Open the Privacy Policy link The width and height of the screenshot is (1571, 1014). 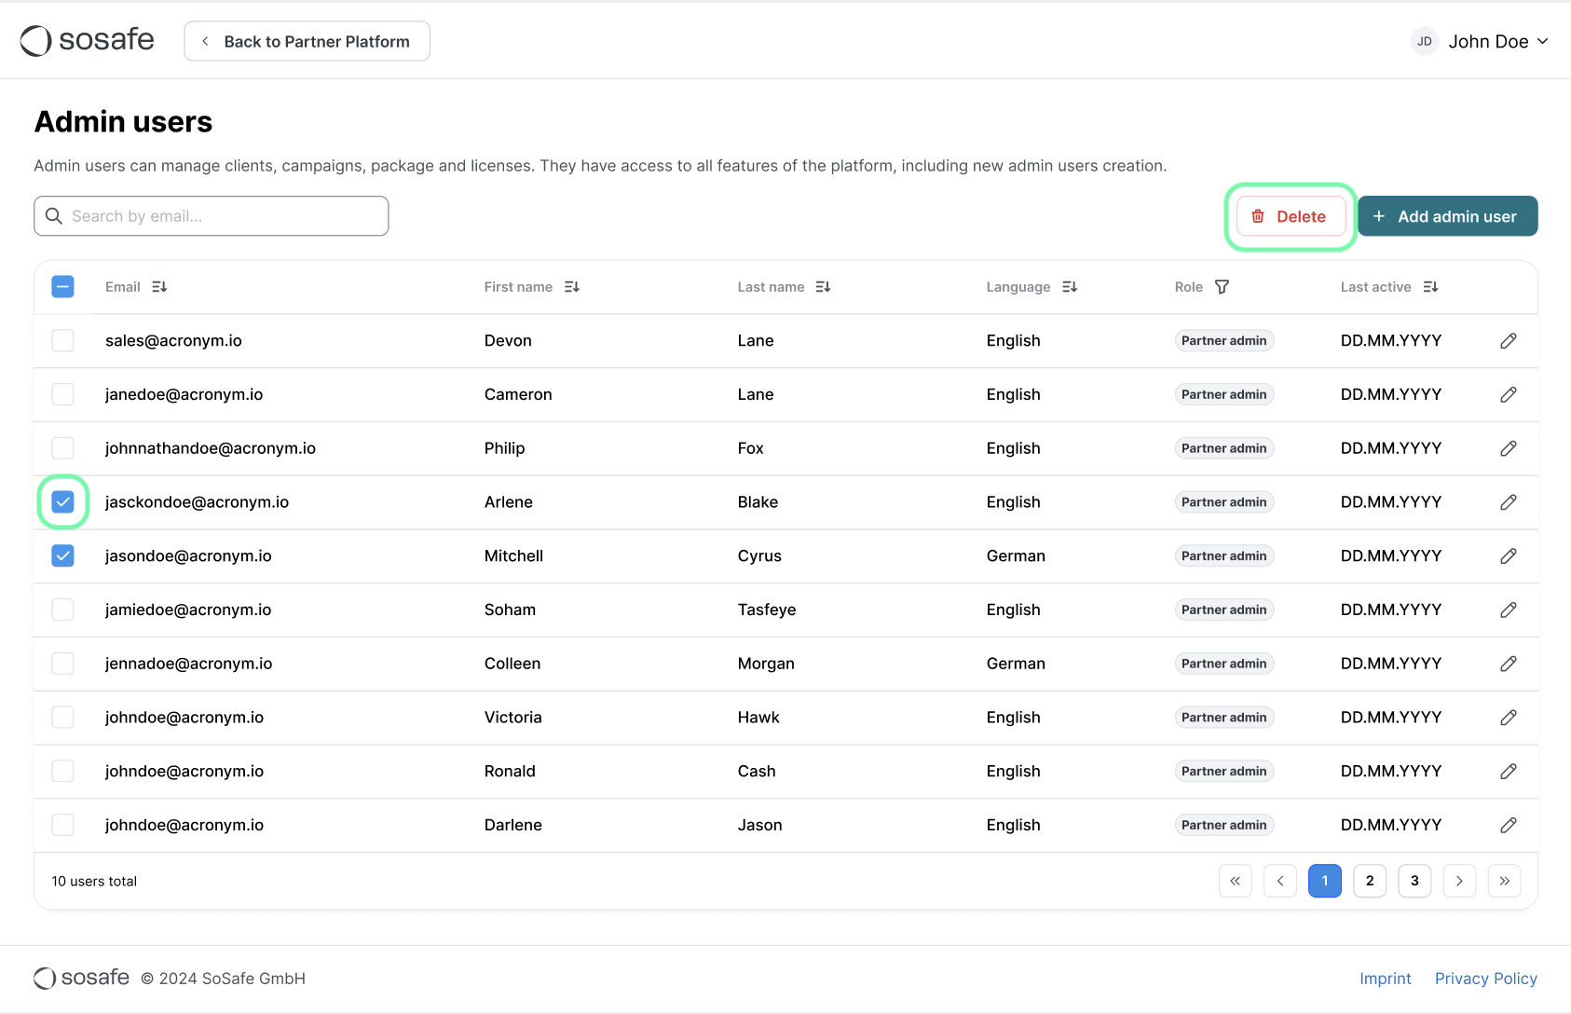coord(1485,979)
